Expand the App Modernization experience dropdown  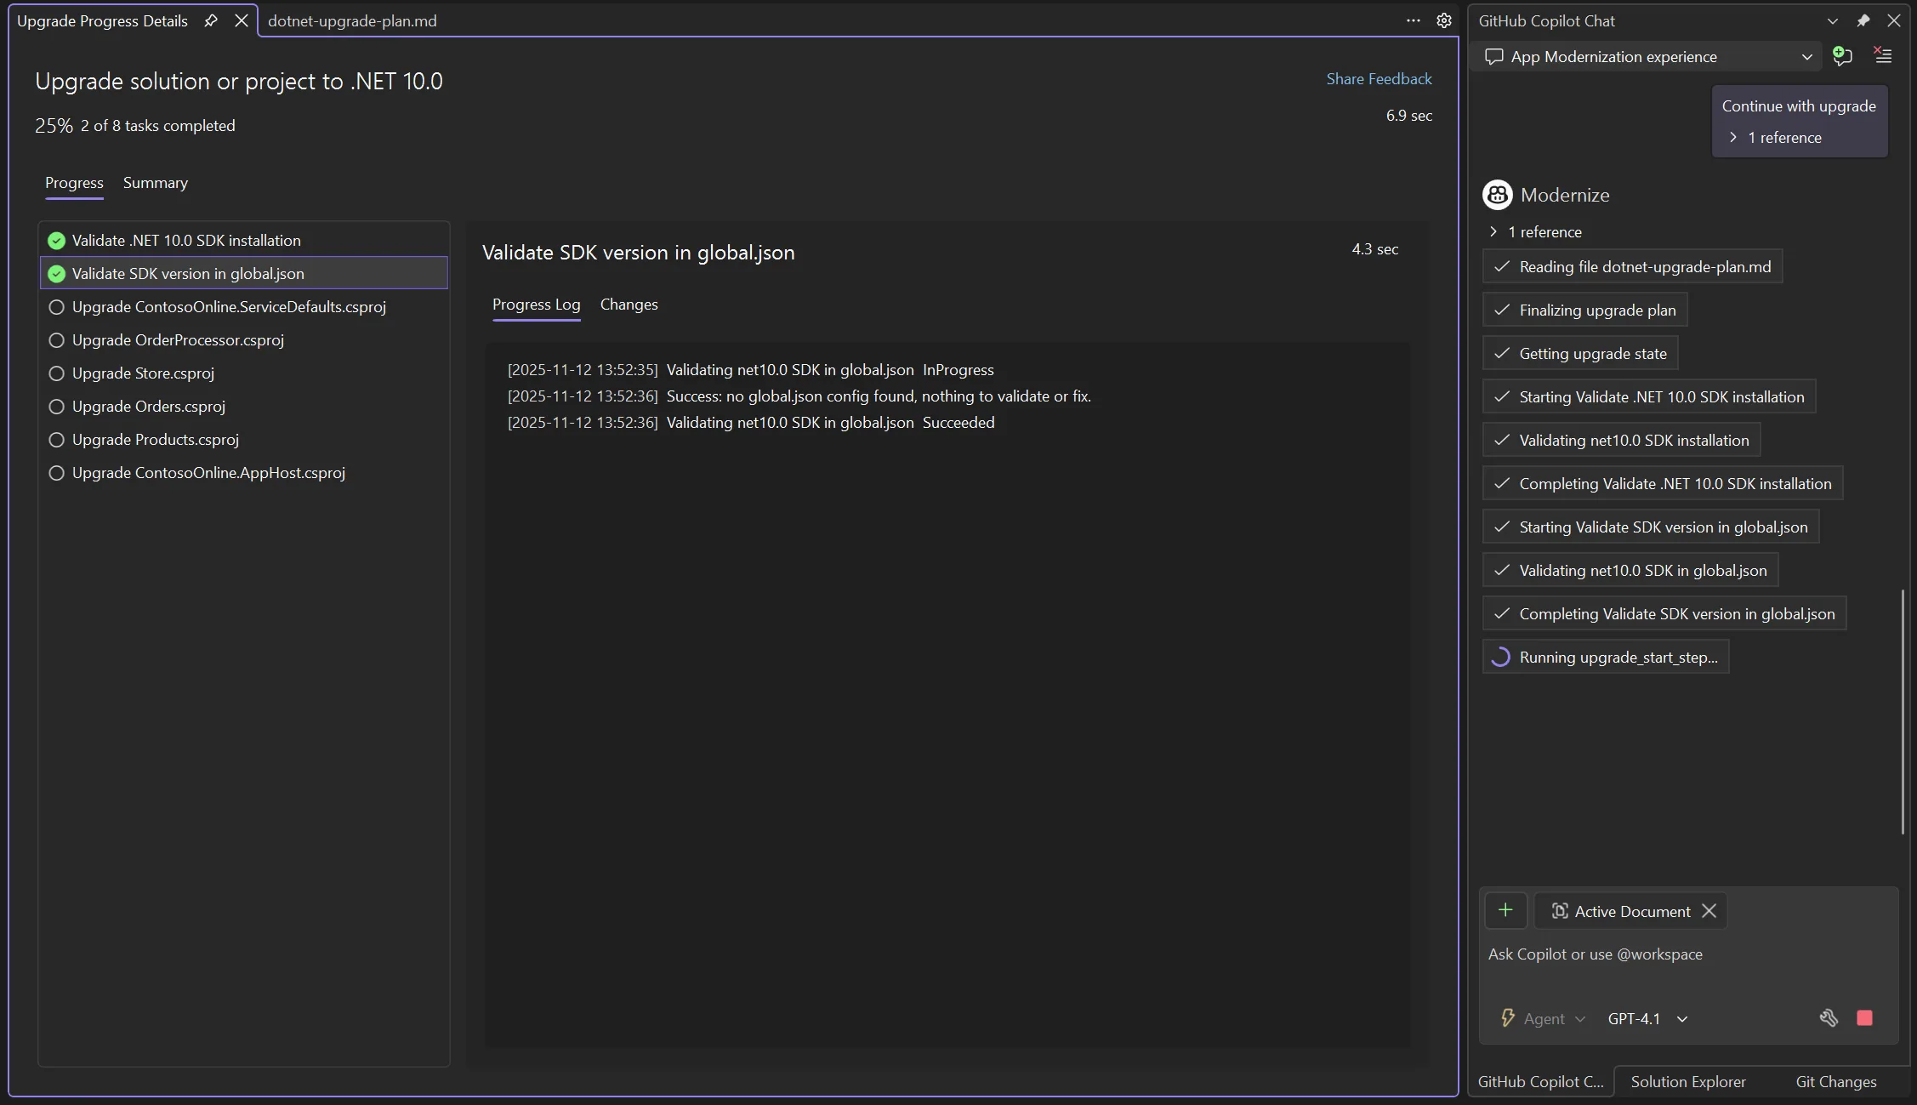[x=1806, y=57]
